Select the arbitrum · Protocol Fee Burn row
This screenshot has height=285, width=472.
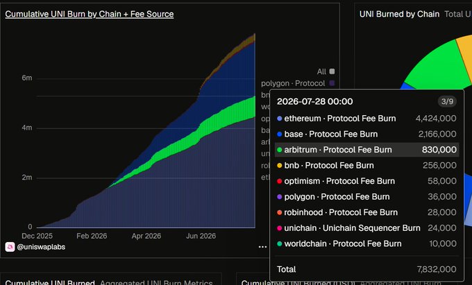click(366, 150)
